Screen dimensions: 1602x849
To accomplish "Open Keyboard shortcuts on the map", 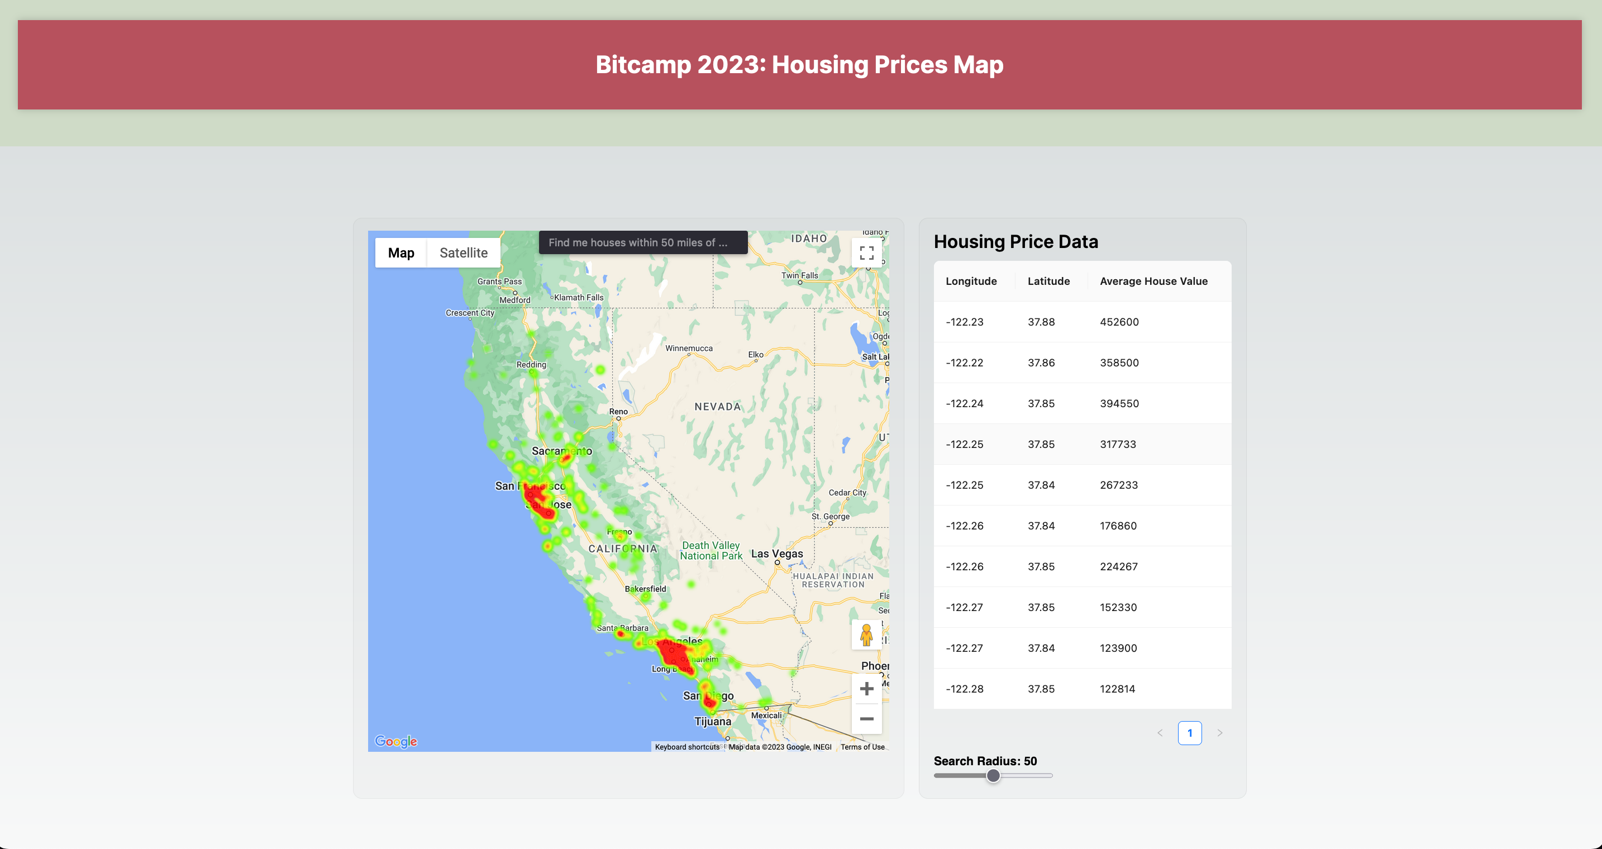I will 686,747.
